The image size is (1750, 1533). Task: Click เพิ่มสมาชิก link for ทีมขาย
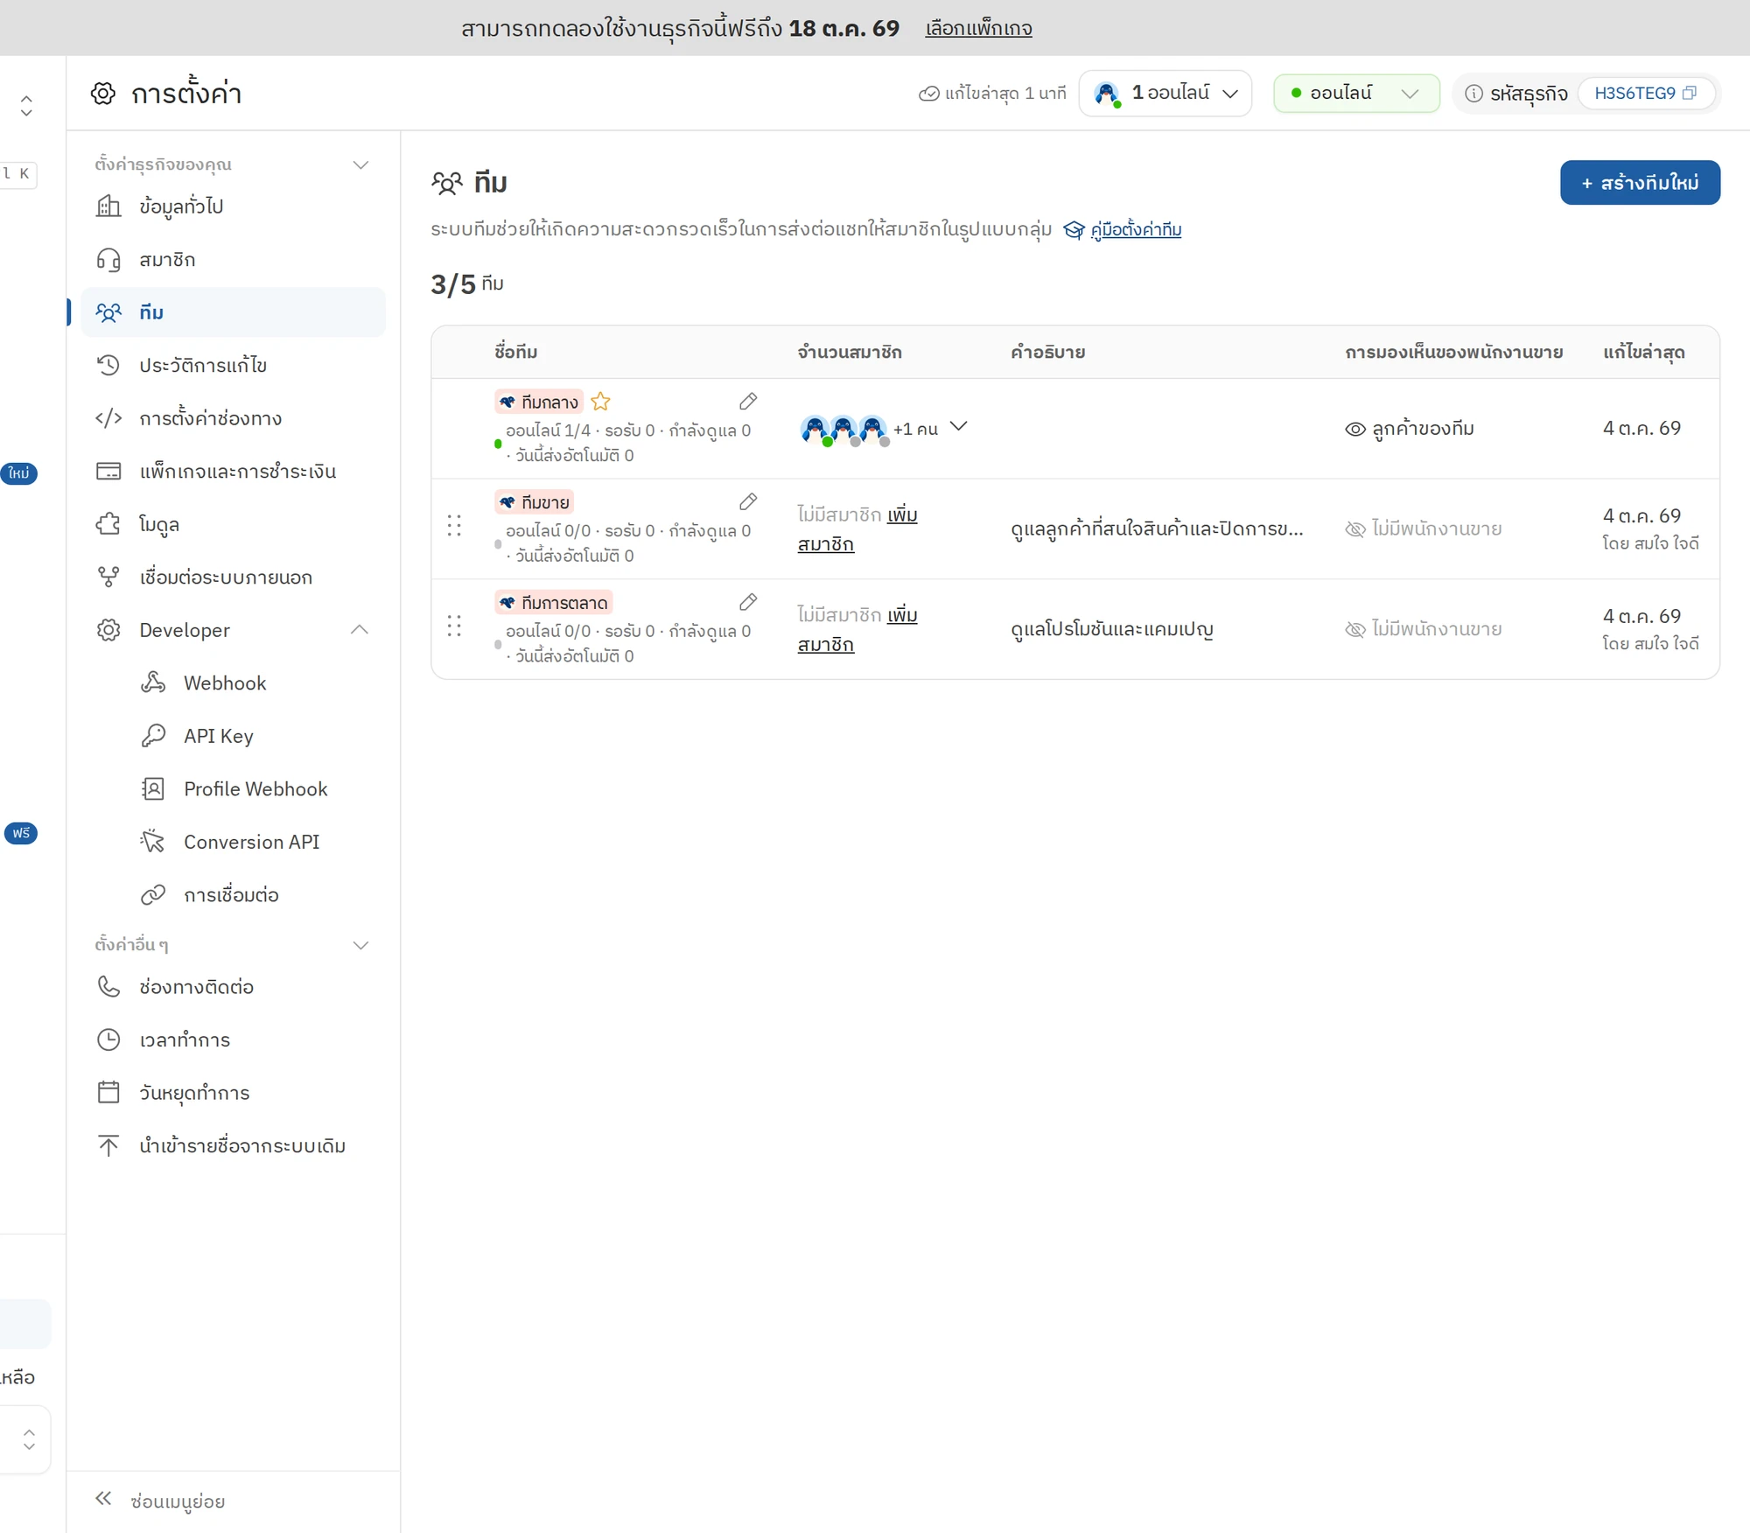pos(857,529)
